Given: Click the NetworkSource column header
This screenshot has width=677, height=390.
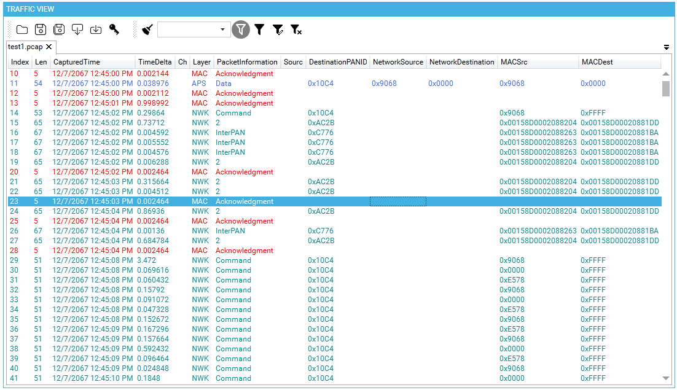Looking at the screenshot, I should click(x=398, y=62).
